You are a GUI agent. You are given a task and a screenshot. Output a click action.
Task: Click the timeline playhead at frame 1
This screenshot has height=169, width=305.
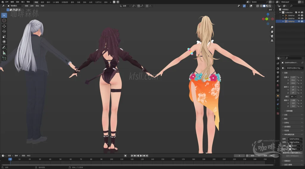pos(10,159)
